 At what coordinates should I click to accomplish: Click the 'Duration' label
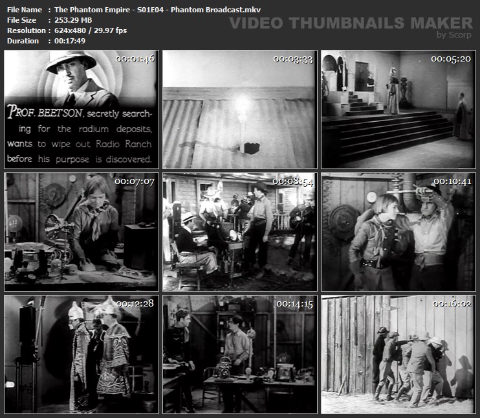pyautogui.click(x=23, y=41)
